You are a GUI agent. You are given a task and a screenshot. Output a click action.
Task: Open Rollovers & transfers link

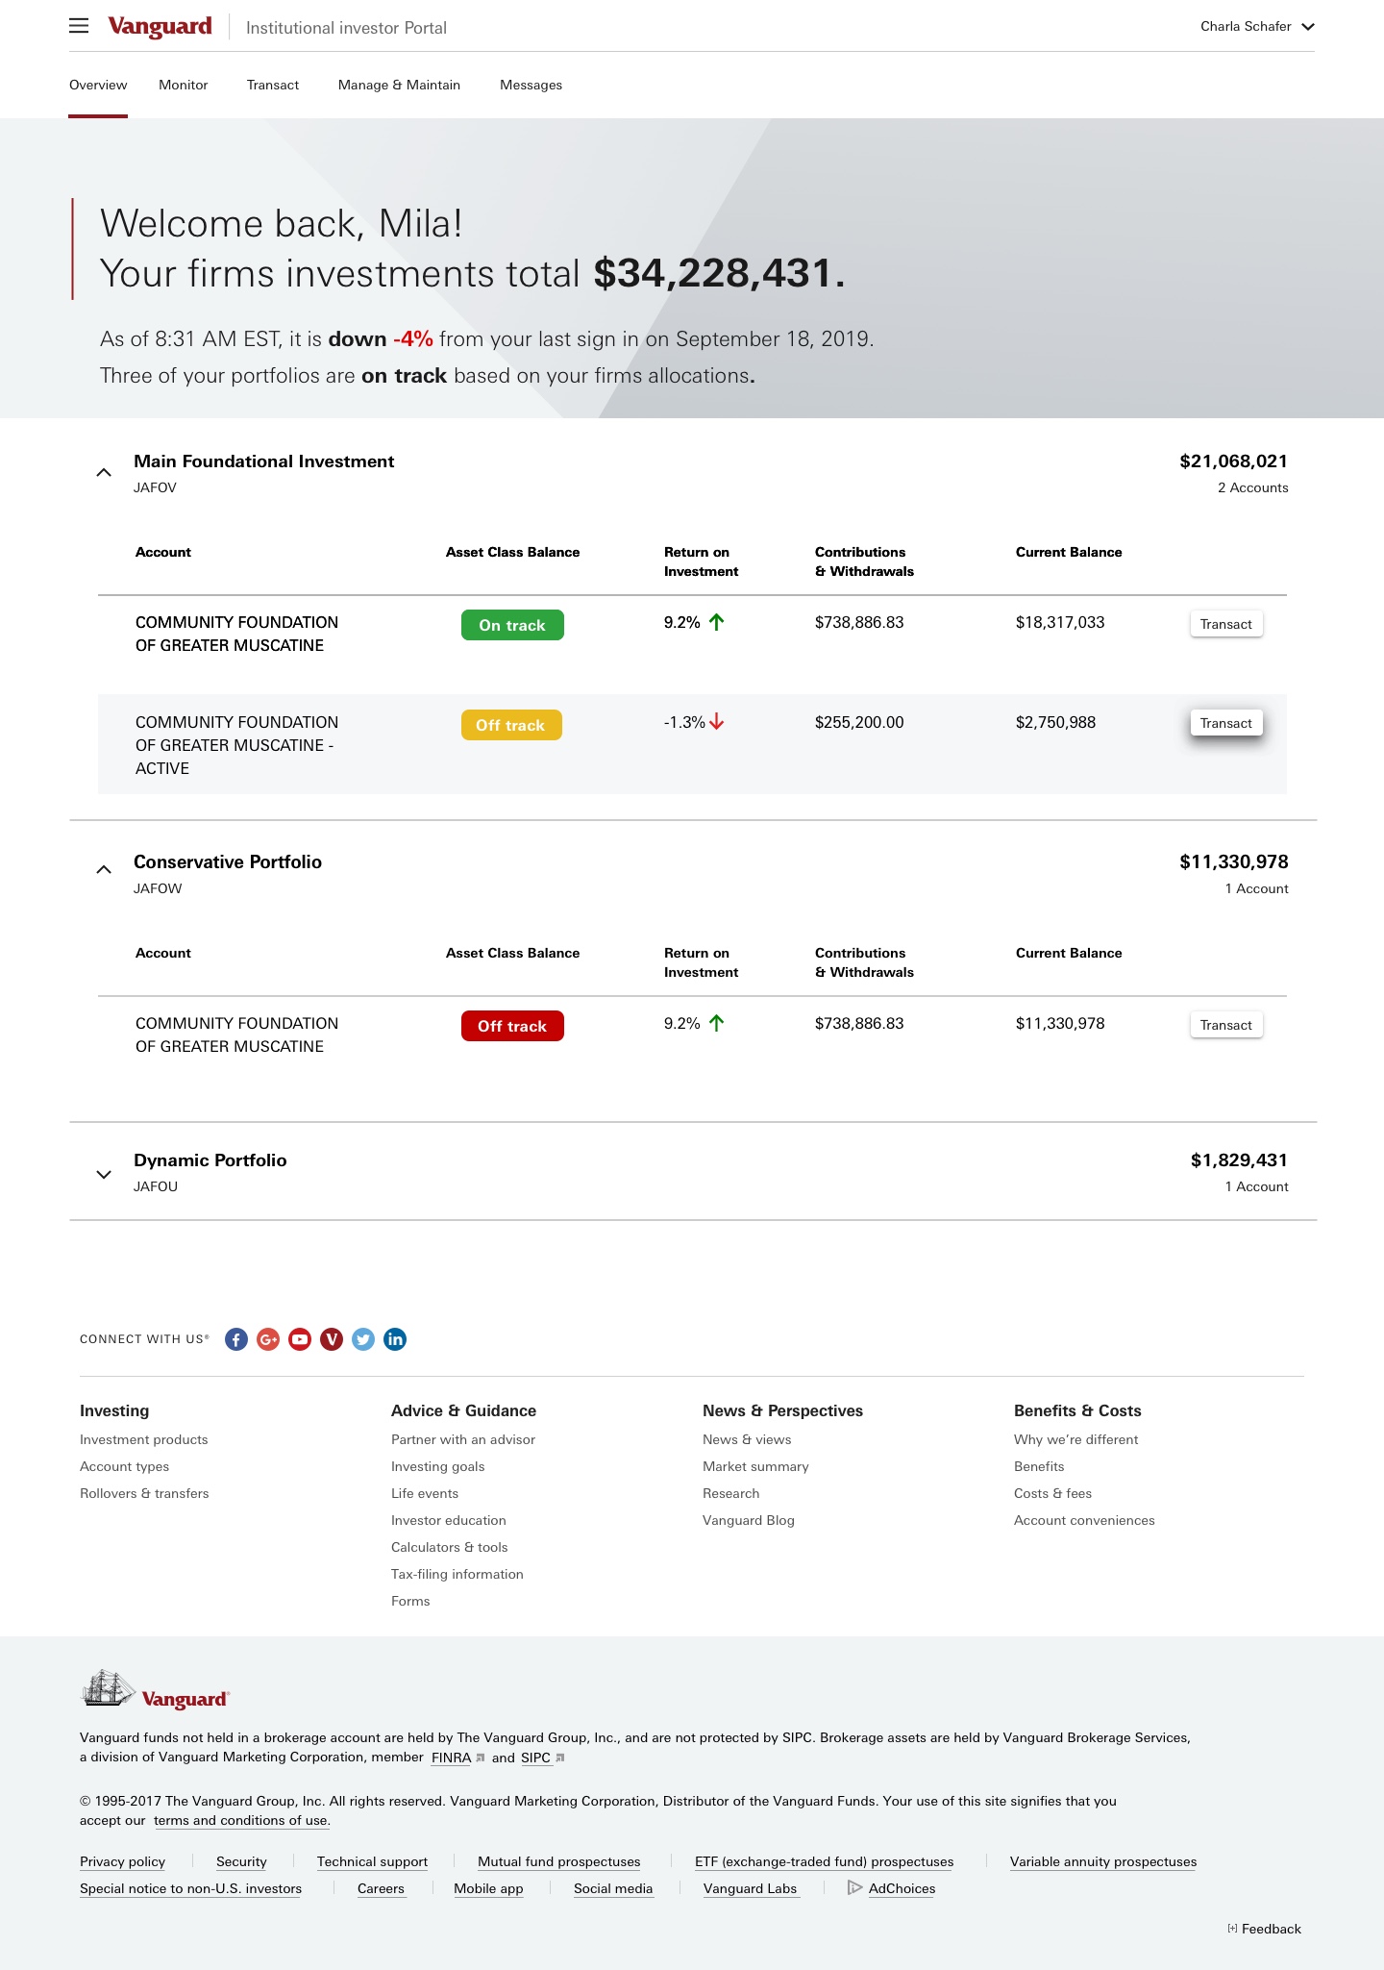point(144,1493)
